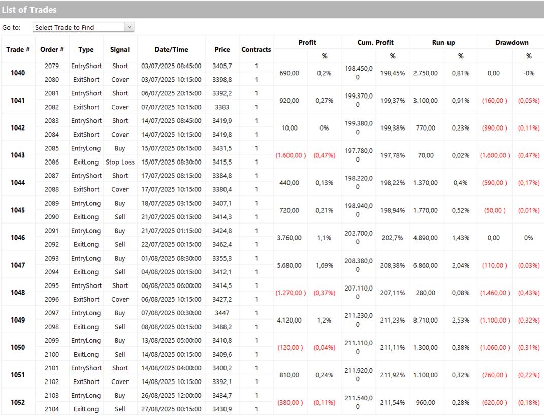Select trade number 1043 cell
Image resolution: width=544 pixels, height=415 pixels.
click(18, 155)
